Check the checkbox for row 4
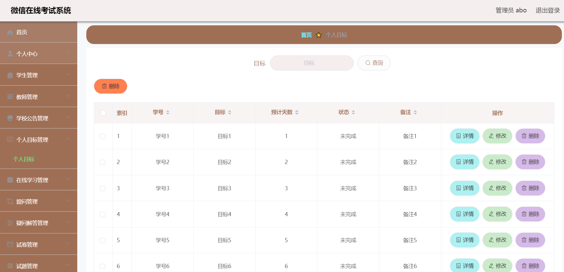Screen dimensions: 564x272 (x=103, y=214)
